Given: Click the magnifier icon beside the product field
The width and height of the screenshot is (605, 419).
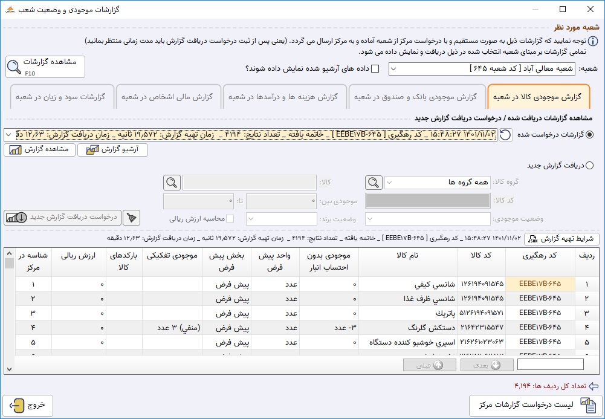Looking at the screenshot, I should 172,182.
